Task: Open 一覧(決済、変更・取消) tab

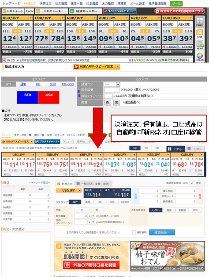Action: click(x=93, y=184)
